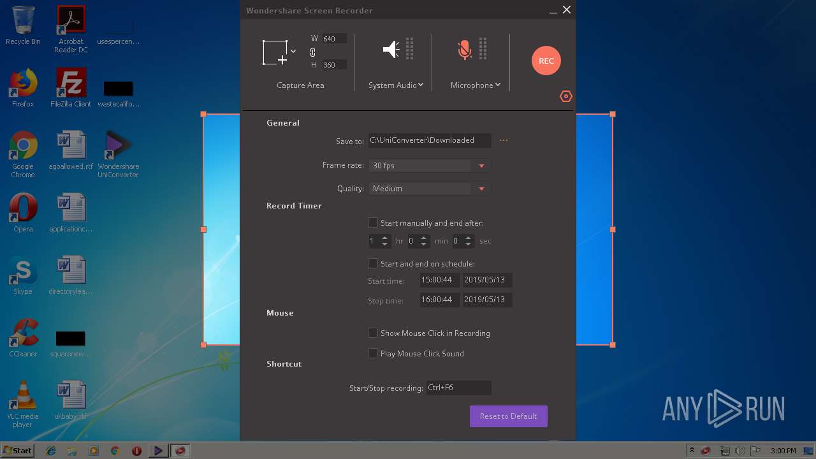The image size is (816, 459).
Task: Select the Capture Area crop icon
Action: (275, 52)
